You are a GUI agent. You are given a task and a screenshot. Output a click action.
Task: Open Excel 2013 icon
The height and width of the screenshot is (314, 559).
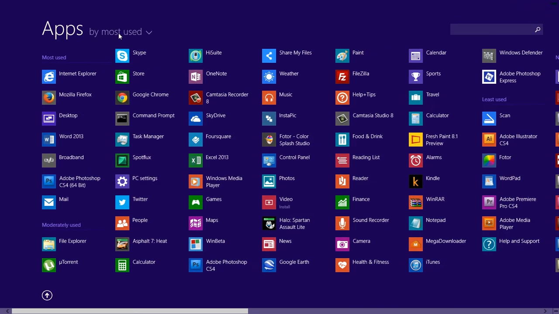(x=196, y=160)
